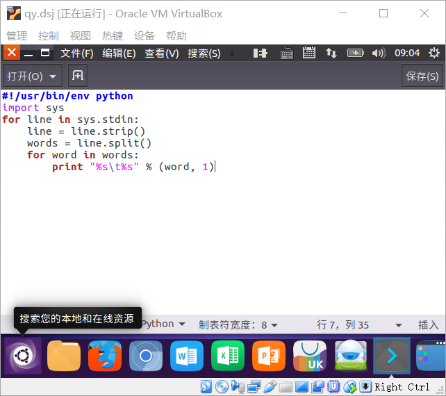Open the 管理 VirtualBox menu

[17, 36]
